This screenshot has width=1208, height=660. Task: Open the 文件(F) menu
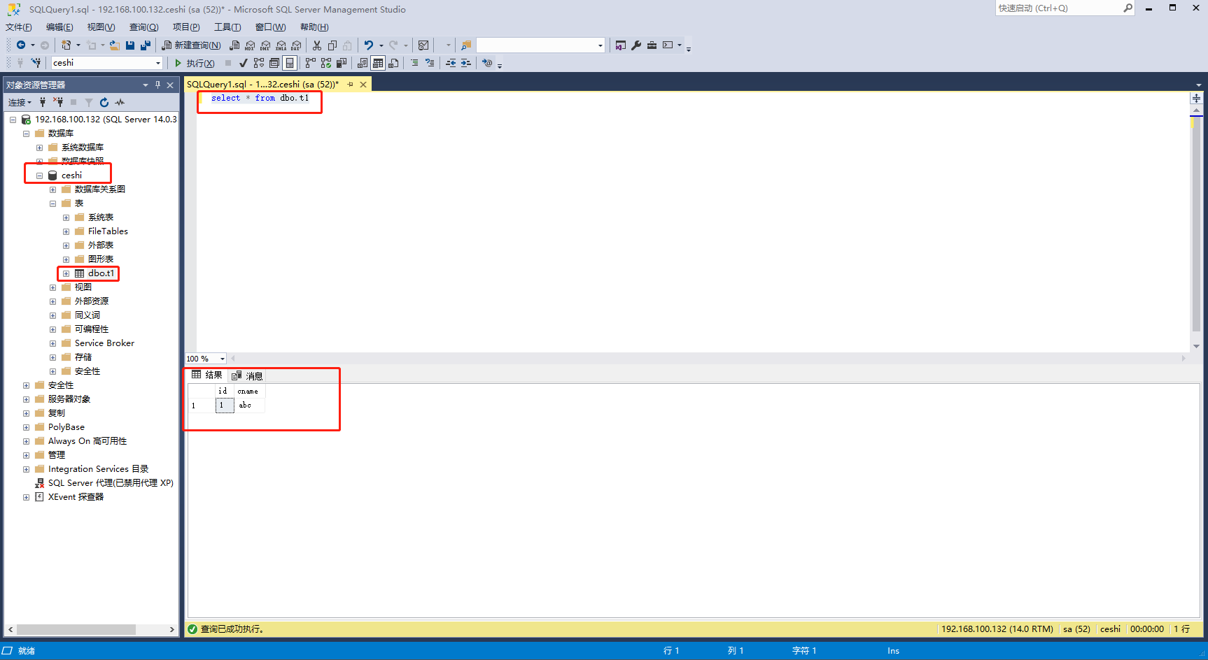coord(19,27)
